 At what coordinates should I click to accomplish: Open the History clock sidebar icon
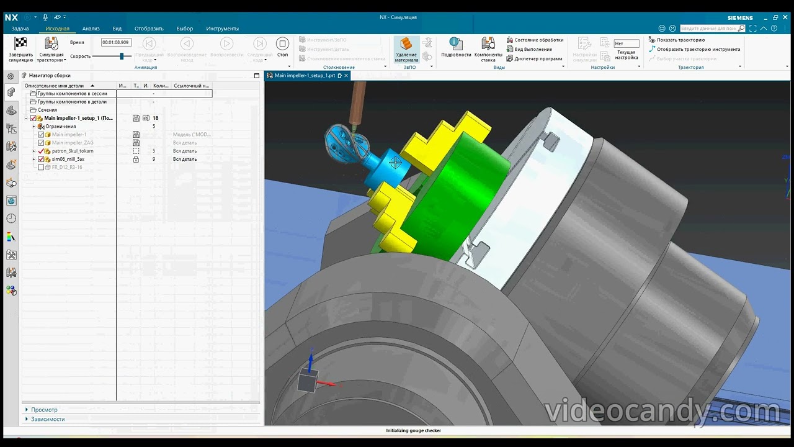(x=11, y=219)
